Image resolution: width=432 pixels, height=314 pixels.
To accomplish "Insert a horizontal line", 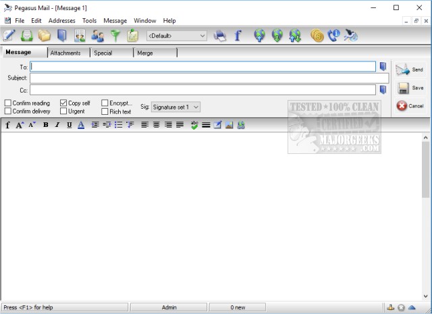I will coord(206,125).
